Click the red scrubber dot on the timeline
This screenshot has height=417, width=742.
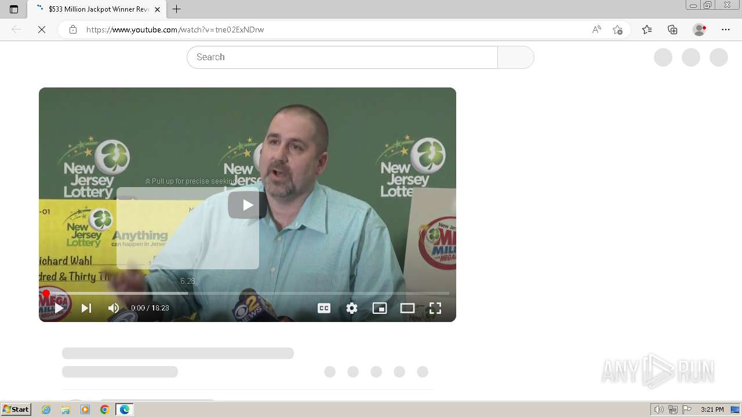[x=46, y=293]
